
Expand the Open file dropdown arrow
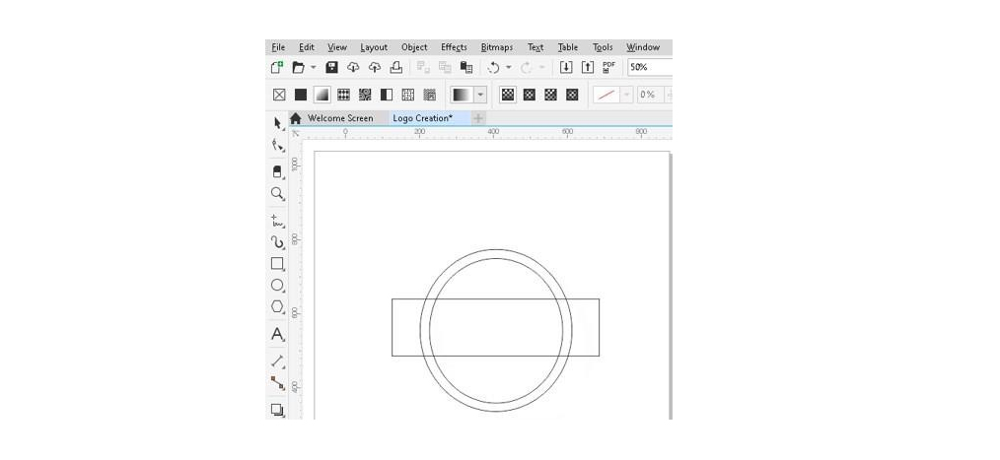pos(314,68)
